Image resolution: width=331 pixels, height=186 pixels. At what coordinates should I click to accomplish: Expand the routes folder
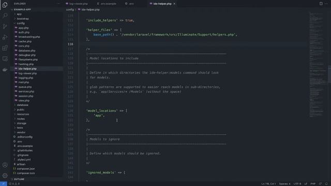pyautogui.click(x=21, y=119)
